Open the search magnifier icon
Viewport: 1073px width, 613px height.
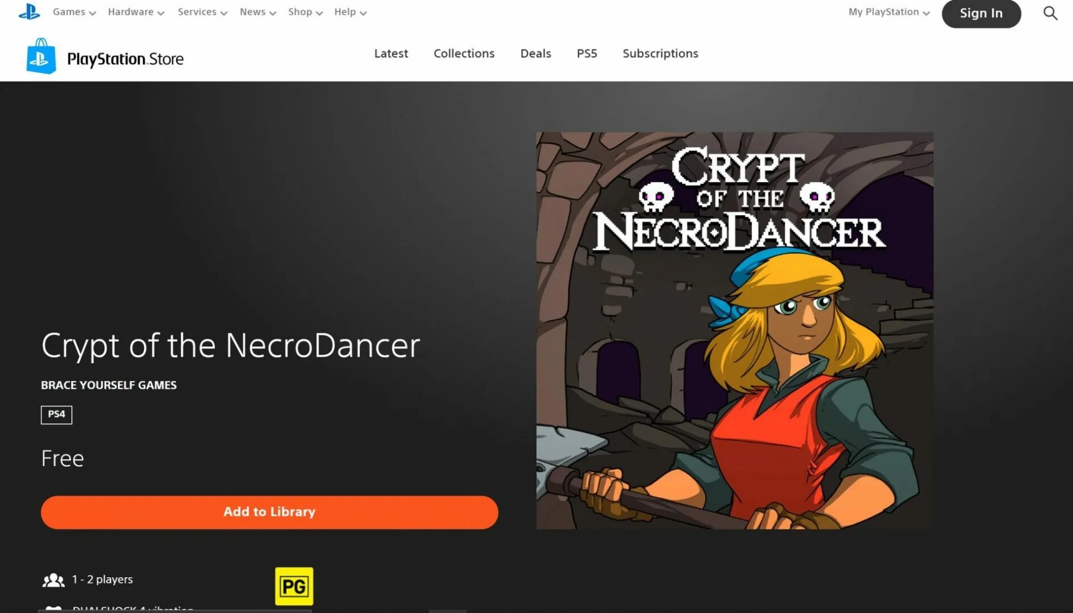point(1050,13)
